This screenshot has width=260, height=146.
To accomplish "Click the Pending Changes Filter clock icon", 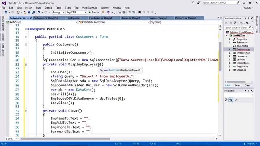I will tap(241, 23).
